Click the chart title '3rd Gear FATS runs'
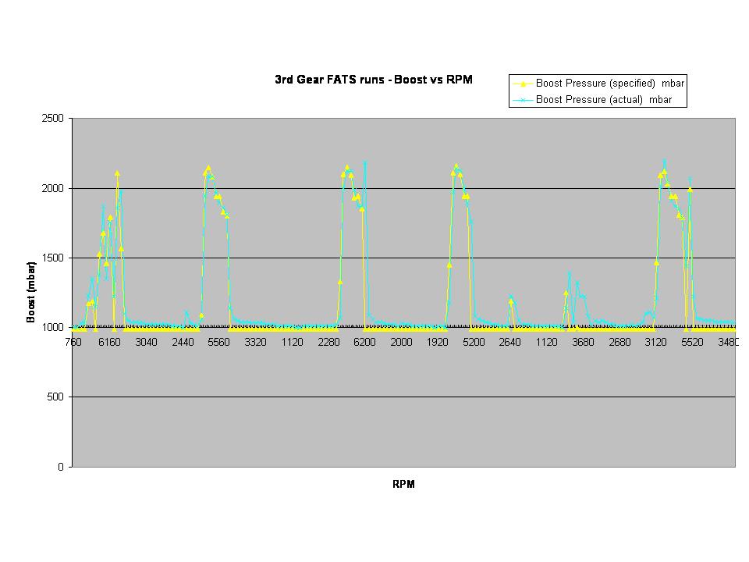749x562 pixels. 374,80
